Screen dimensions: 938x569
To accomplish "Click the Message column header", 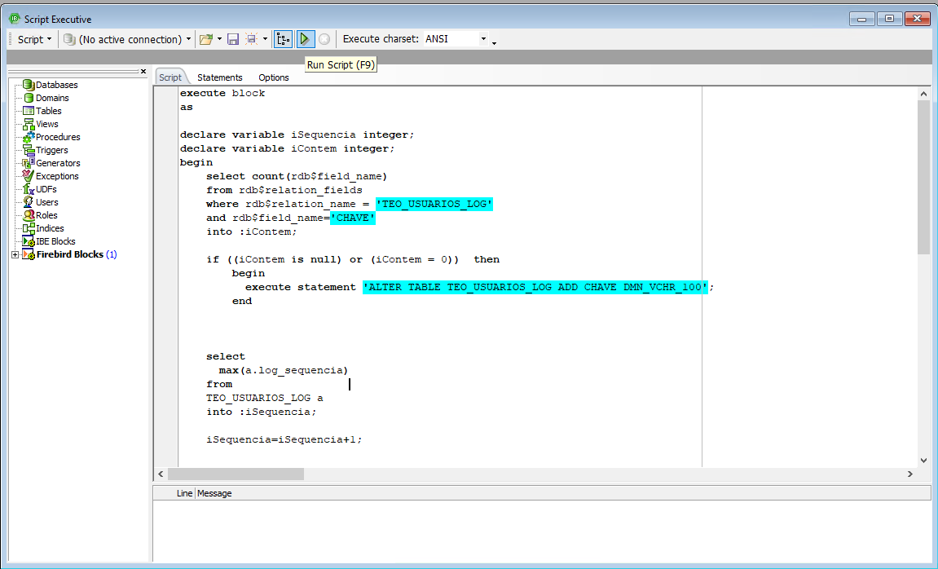I will [214, 493].
